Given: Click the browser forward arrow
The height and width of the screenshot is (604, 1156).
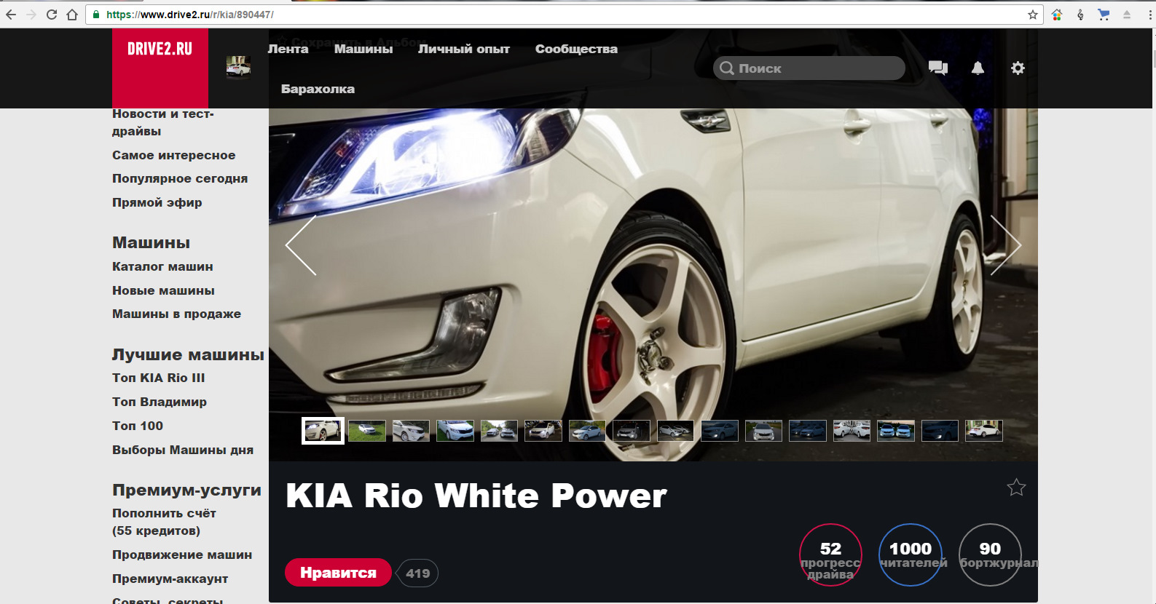Looking at the screenshot, I should click(x=31, y=15).
